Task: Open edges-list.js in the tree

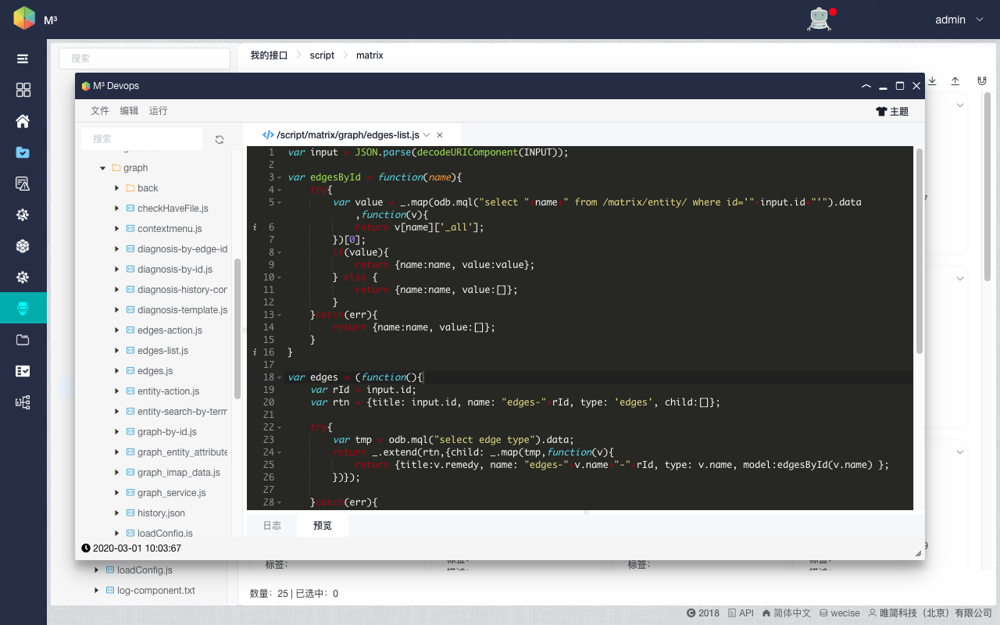Action: coord(162,351)
